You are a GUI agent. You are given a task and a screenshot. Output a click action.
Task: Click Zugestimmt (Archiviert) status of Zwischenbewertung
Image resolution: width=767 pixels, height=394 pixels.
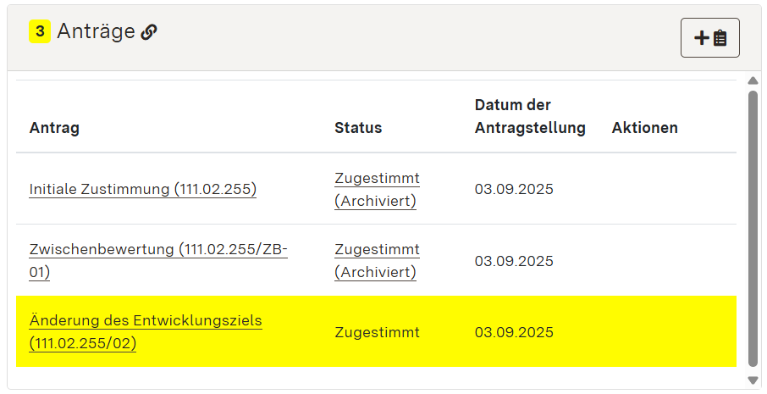(377, 260)
